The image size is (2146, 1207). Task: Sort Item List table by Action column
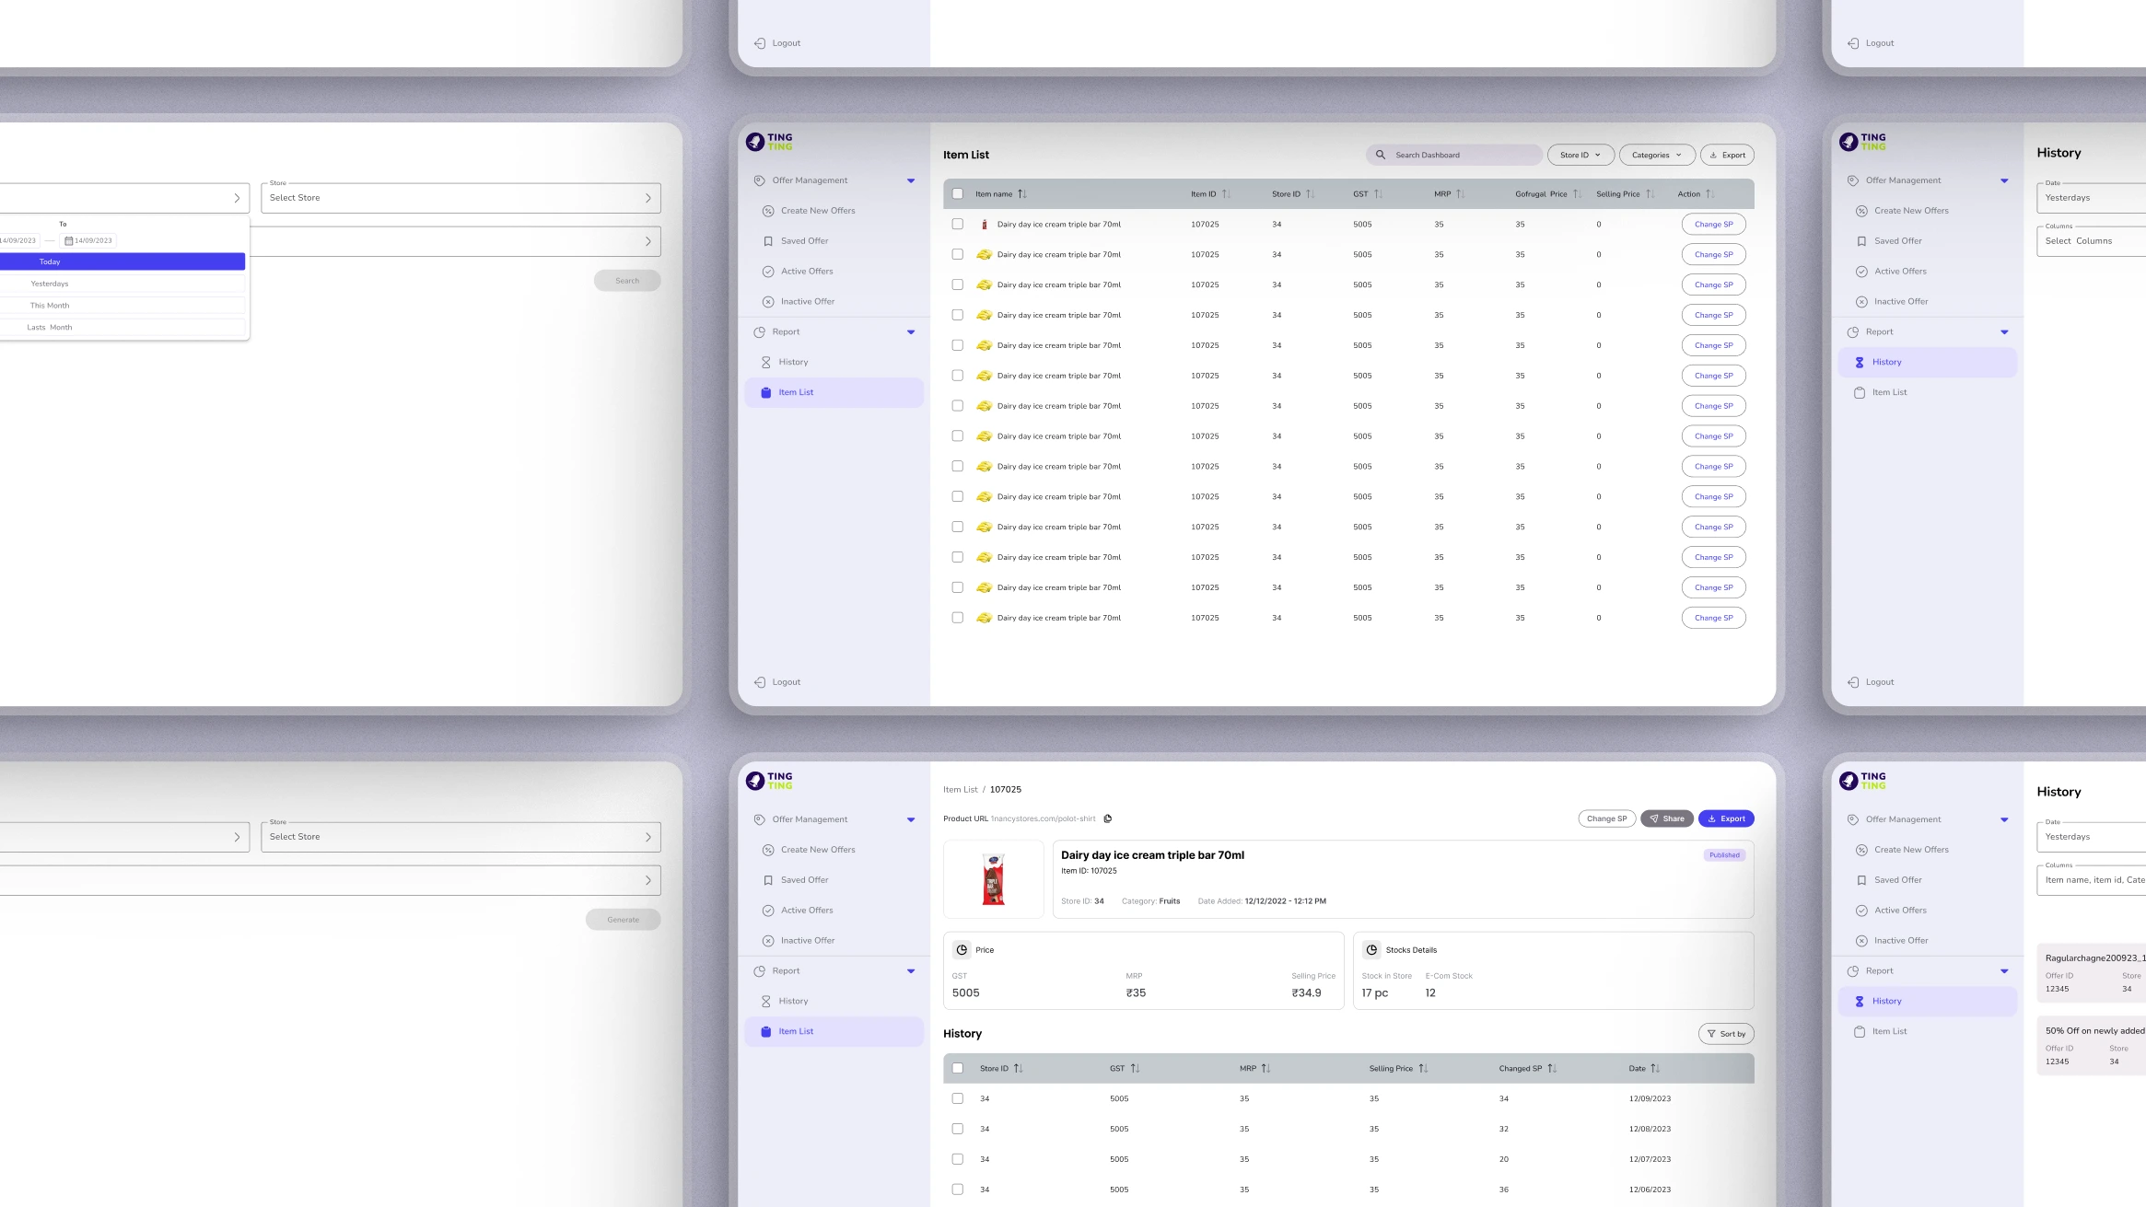(x=1709, y=194)
